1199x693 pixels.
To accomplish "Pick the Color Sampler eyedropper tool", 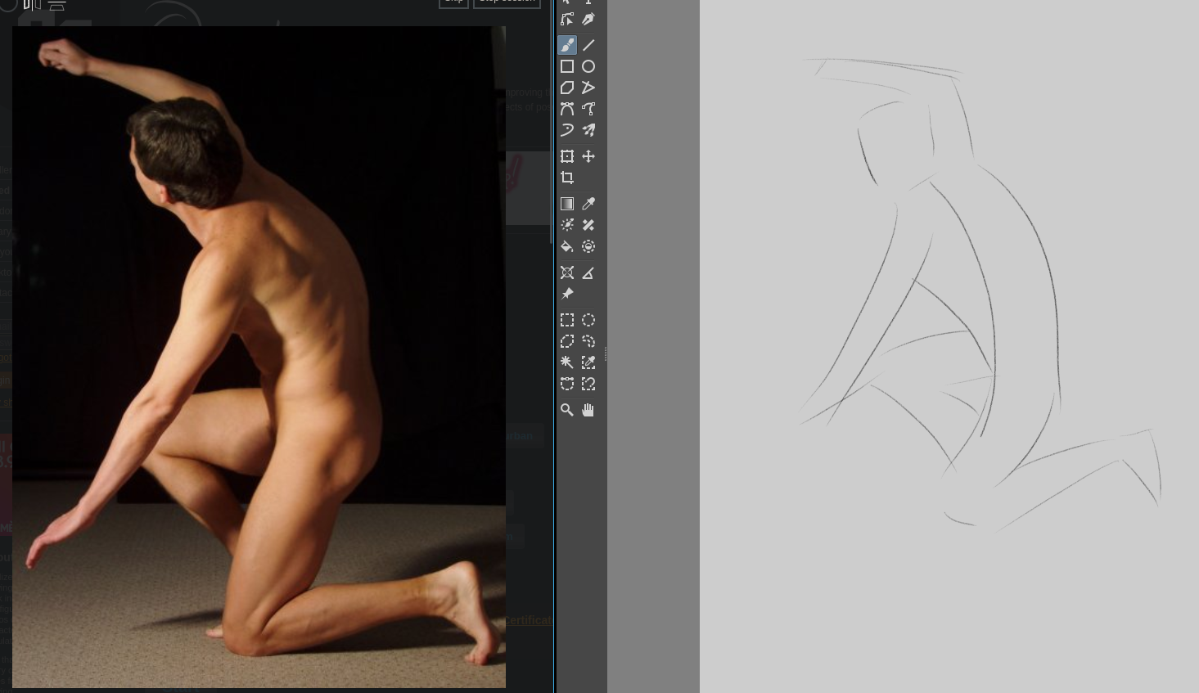I will pos(588,204).
